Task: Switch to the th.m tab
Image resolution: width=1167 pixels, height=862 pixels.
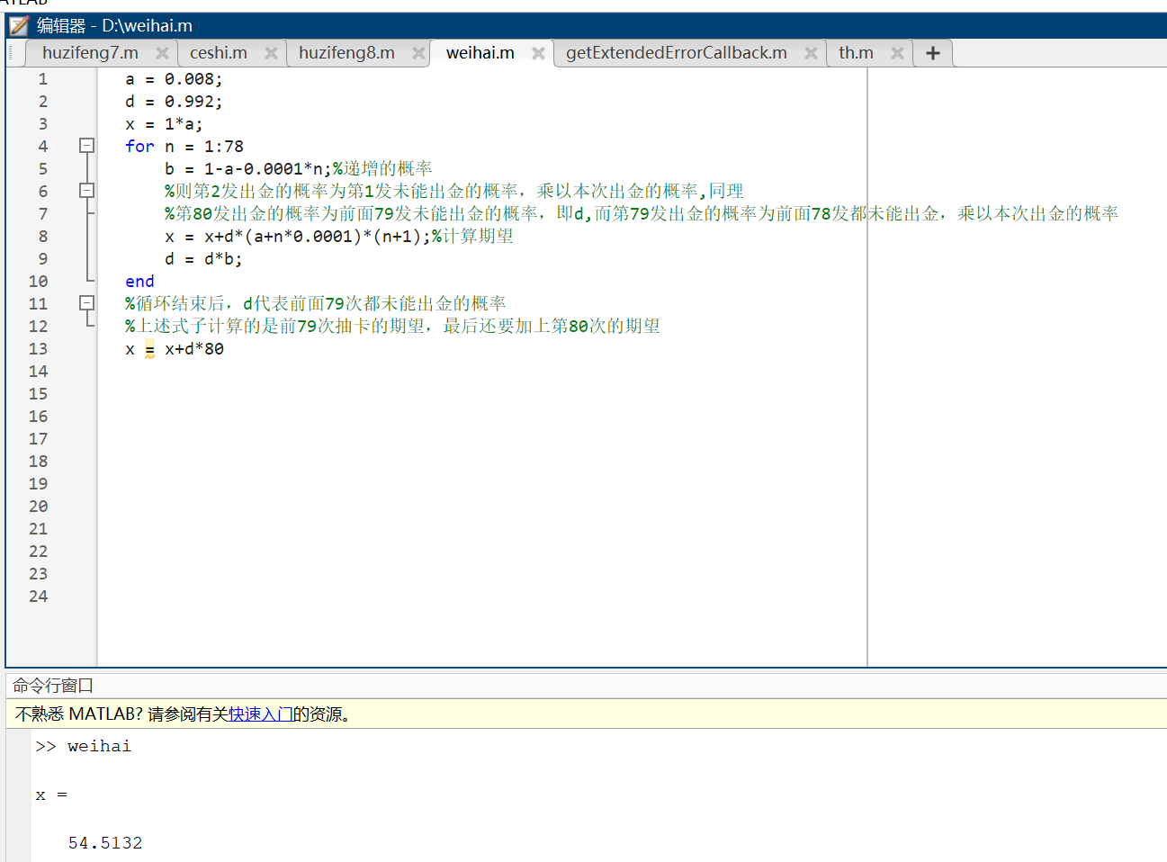Action: tap(856, 53)
